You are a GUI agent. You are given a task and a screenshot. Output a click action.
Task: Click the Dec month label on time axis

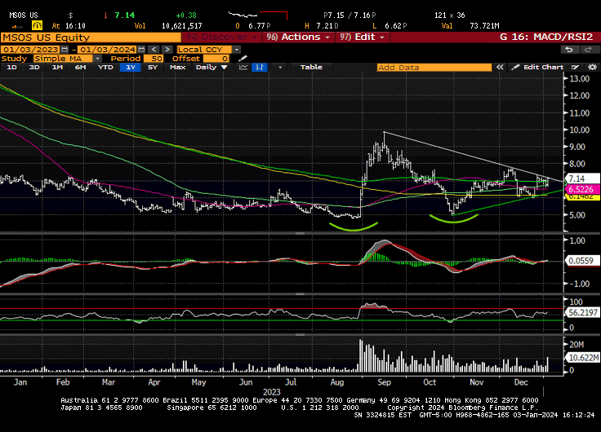click(521, 382)
